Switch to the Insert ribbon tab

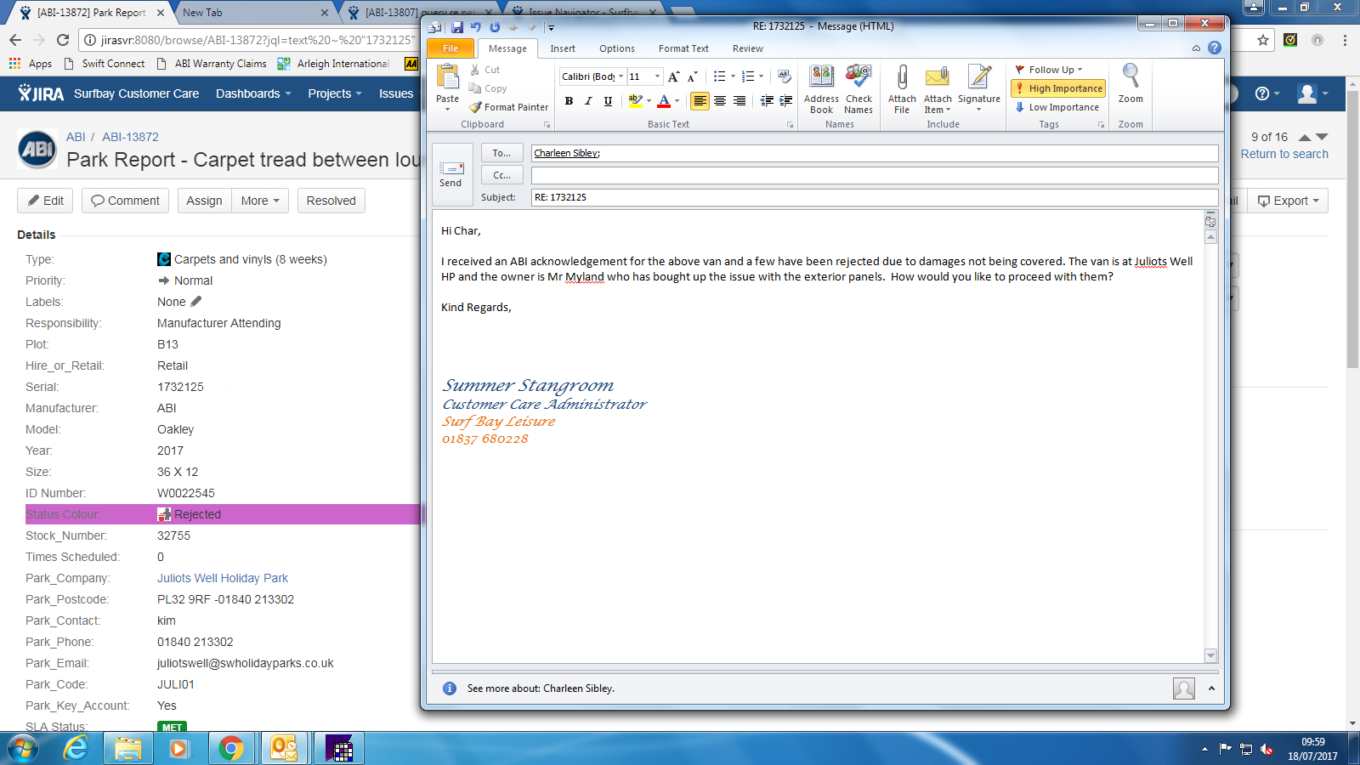[562, 48]
